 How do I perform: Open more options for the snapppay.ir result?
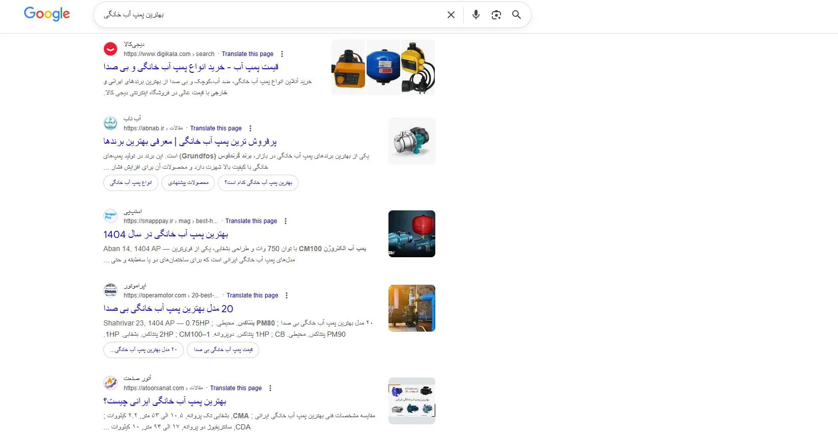coord(286,221)
